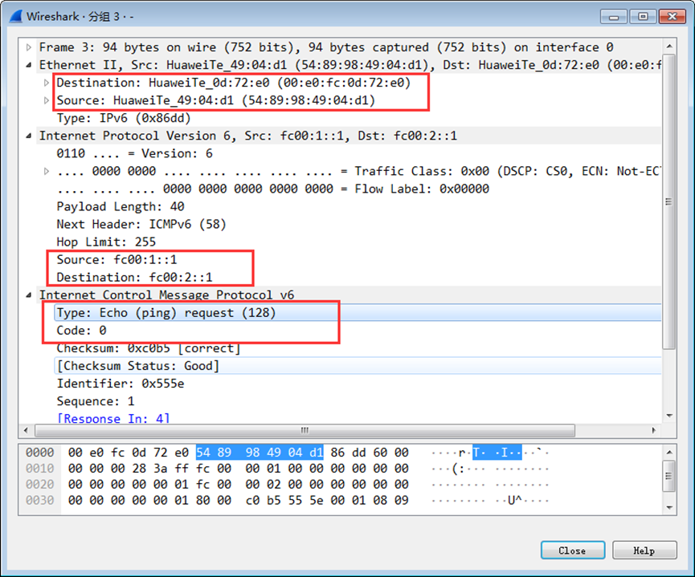Viewport: 695px width, 577px height.
Task: Maximize the Wireshark packet window
Action: pyautogui.click(x=643, y=17)
